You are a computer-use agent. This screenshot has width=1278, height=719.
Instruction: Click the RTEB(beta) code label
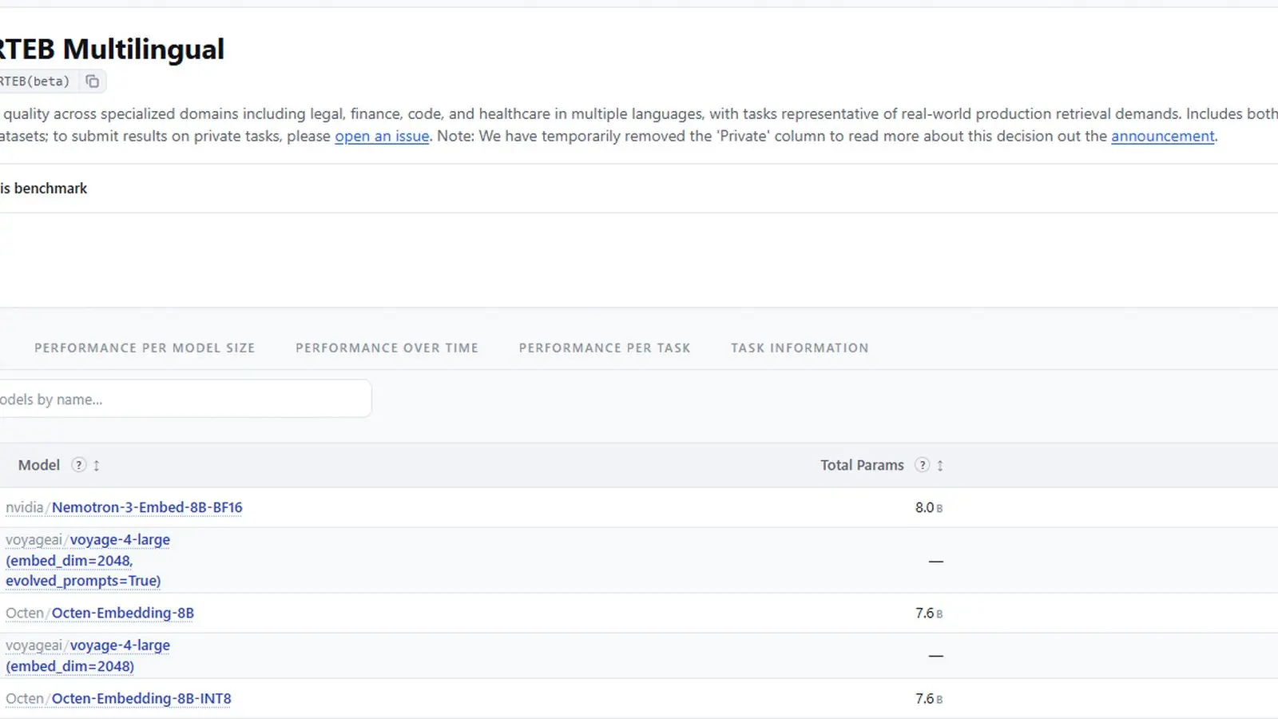point(35,81)
